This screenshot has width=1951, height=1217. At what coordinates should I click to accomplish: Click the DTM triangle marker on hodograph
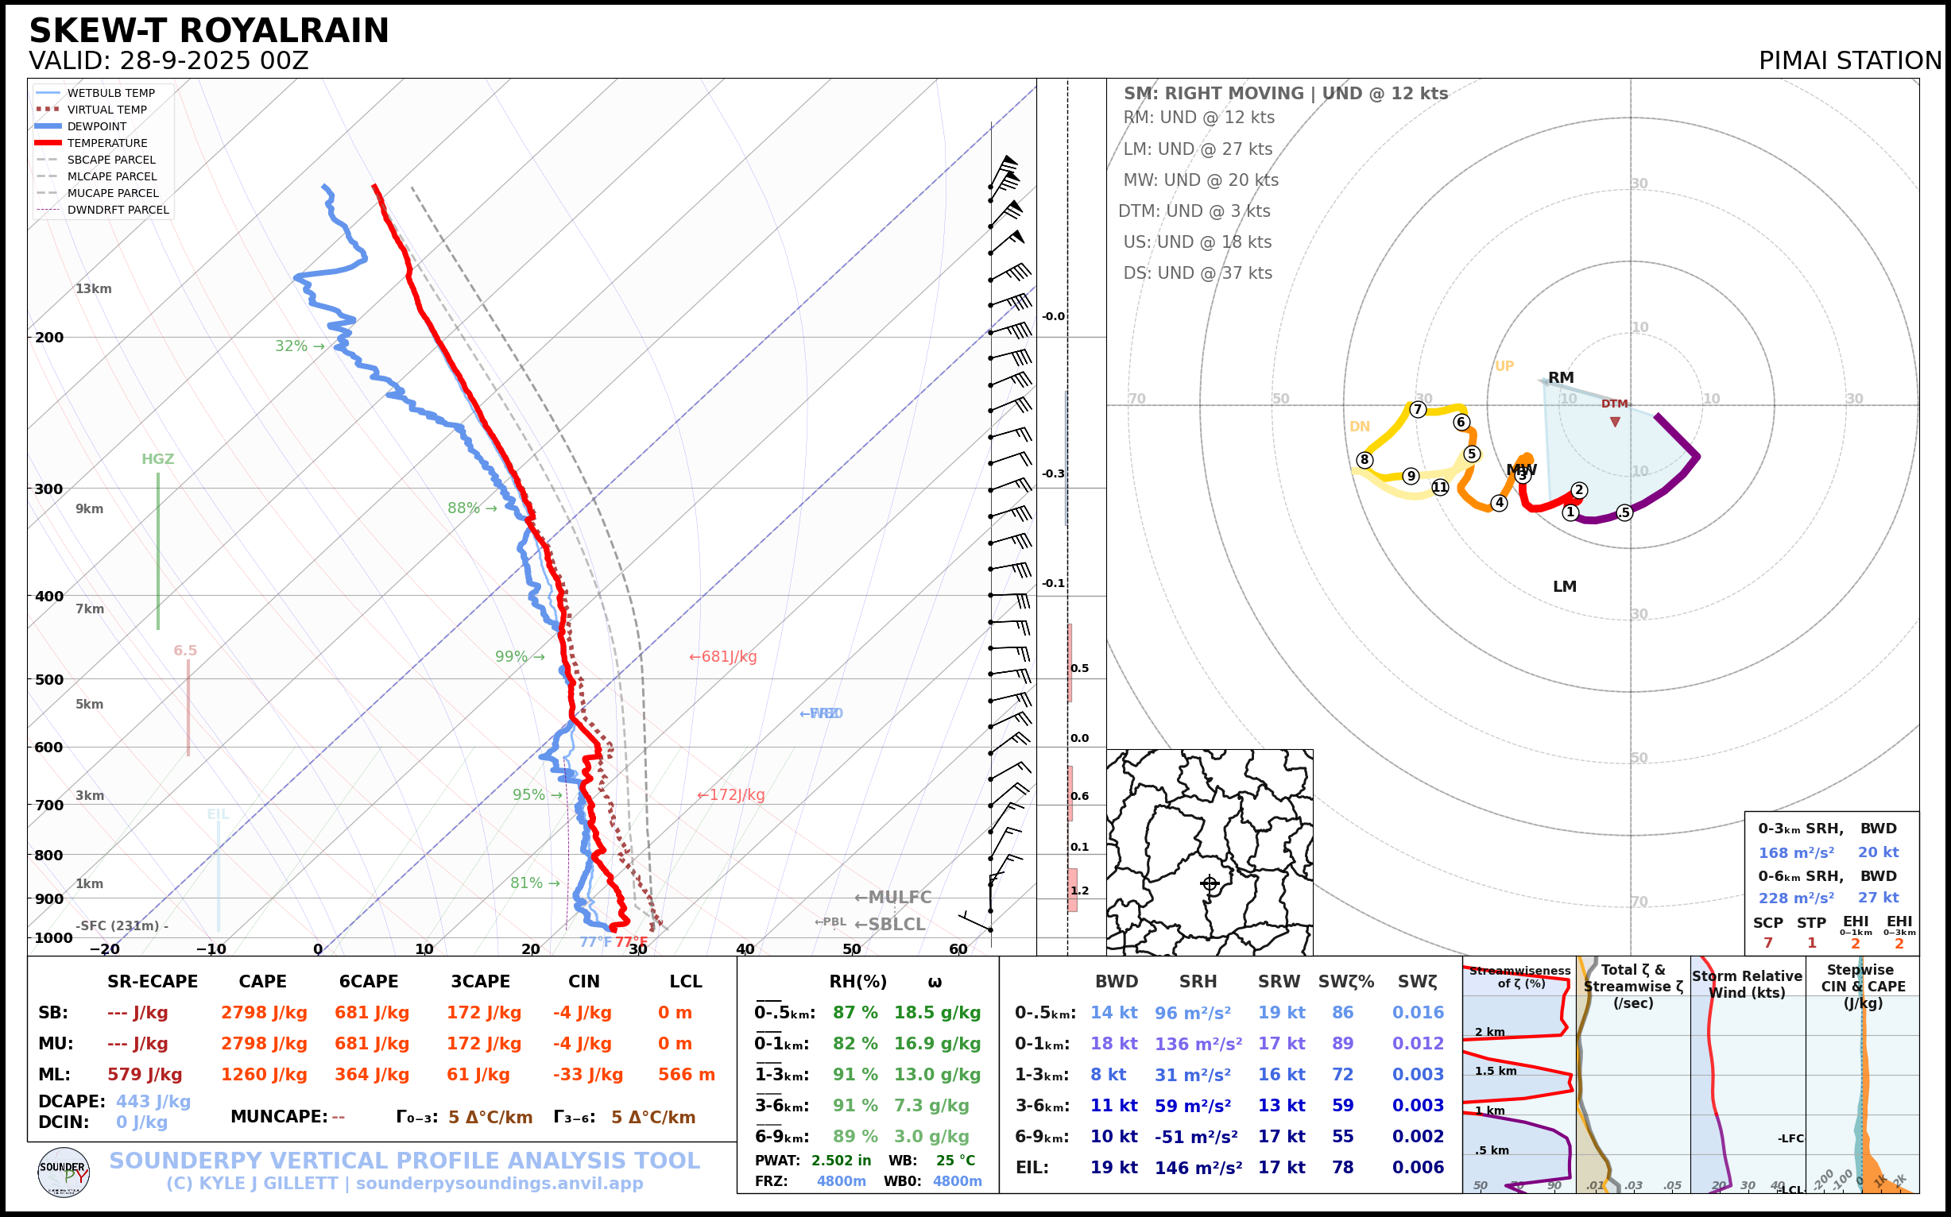pos(1614,422)
